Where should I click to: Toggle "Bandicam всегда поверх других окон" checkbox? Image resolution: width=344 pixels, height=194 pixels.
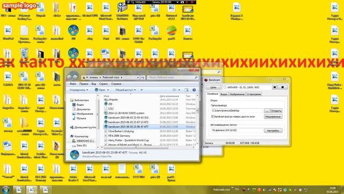pyautogui.click(x=212, y=116)
